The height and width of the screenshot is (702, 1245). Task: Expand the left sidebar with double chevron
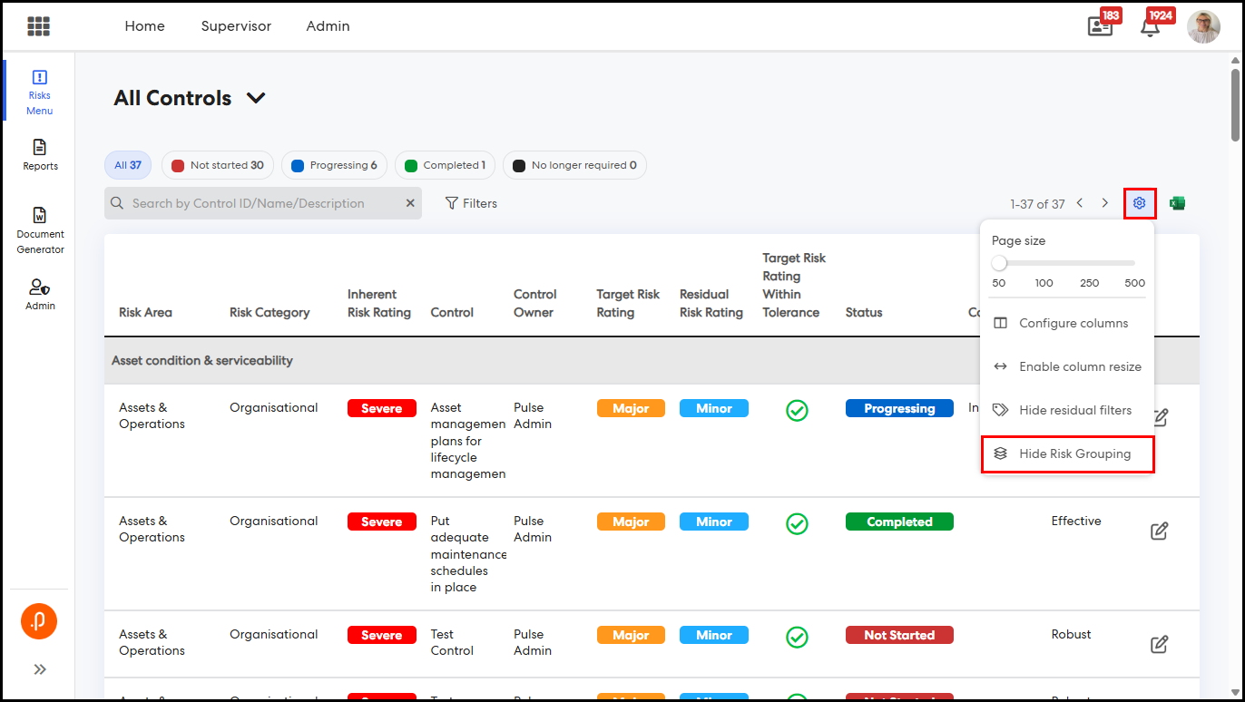pyautogui.click(x=40, y=669)
